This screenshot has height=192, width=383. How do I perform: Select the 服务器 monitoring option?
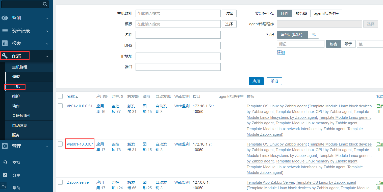click(x=301, y=13)
